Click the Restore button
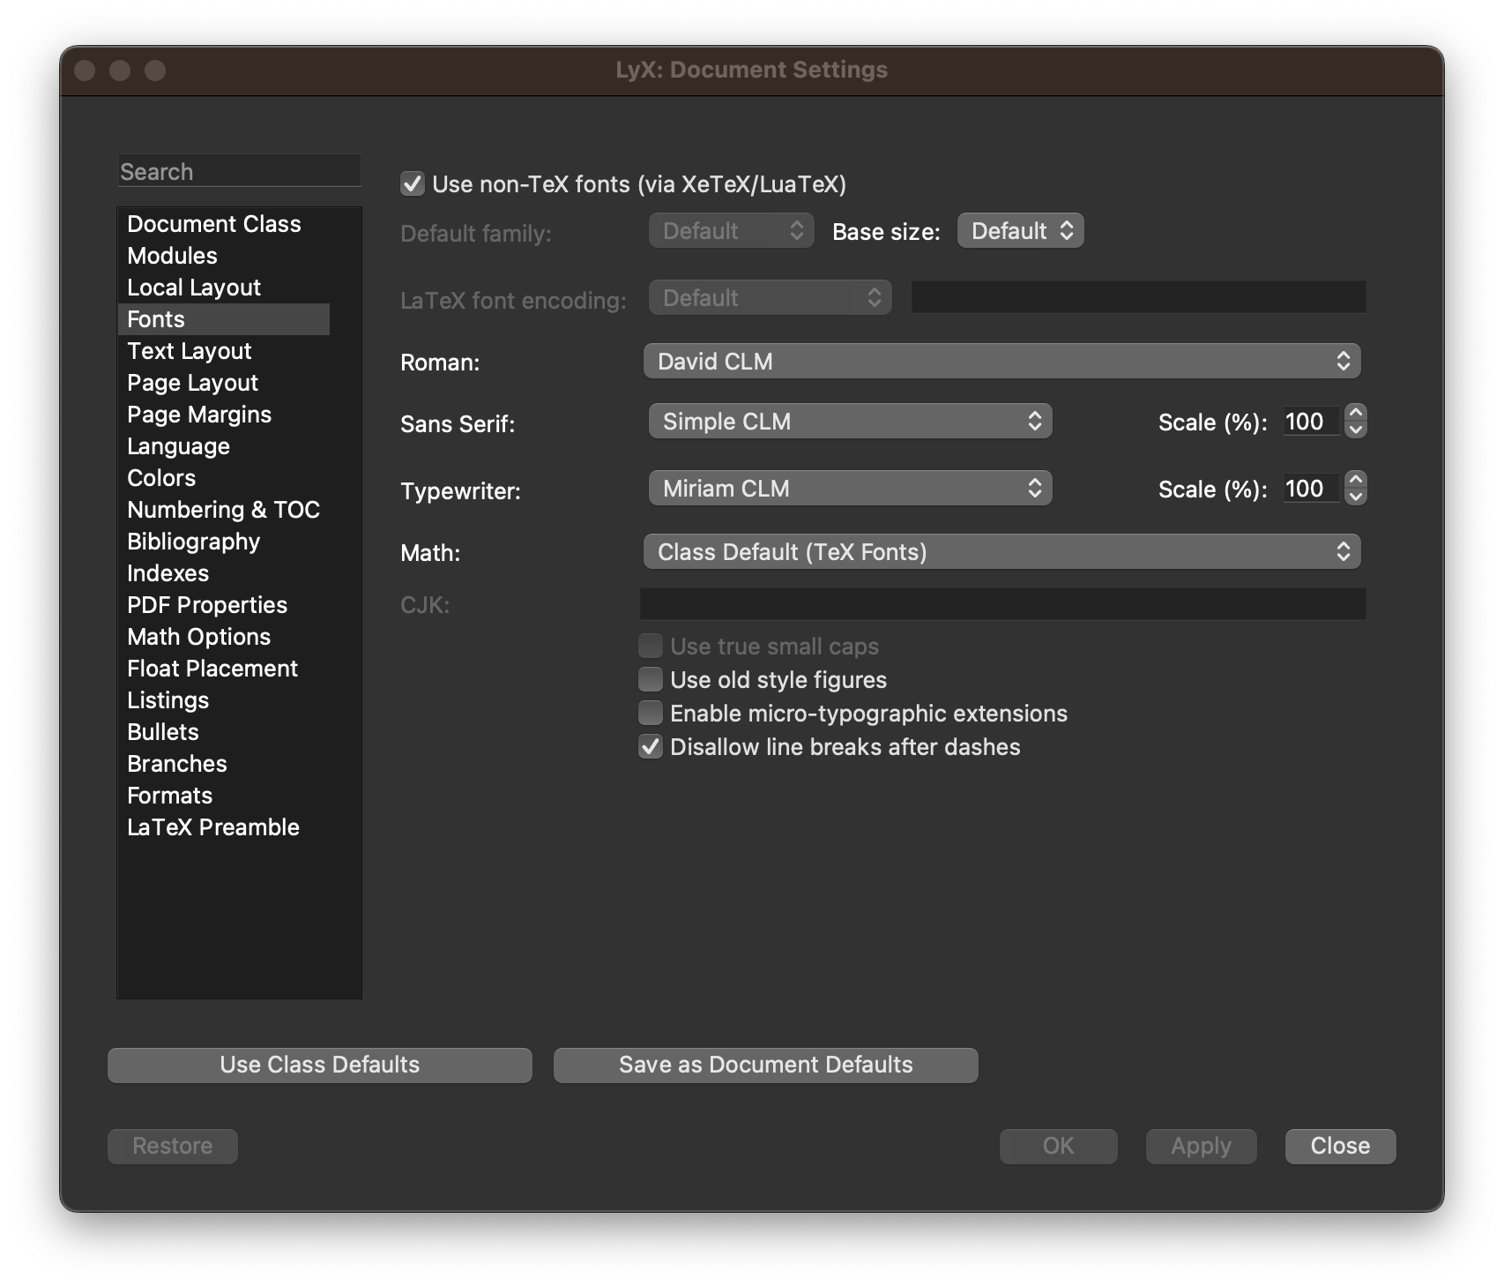Viewport: 1504px width, 1286px height. coord(173,1146)
